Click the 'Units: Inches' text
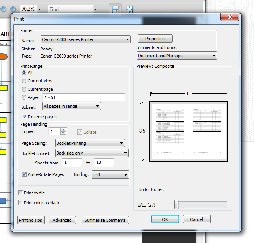Screen dimensions: 254x243 [151, 189]
